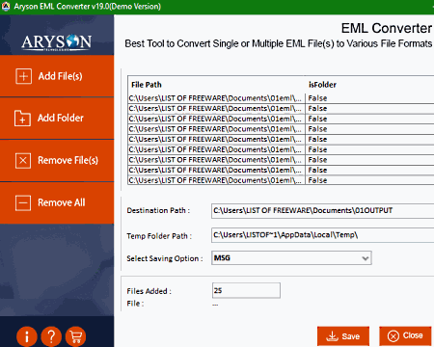The width and height of the screenshot is (434, 347).
Task: Click the Save button
Action: pyautogui.click(x=343, y=336)
